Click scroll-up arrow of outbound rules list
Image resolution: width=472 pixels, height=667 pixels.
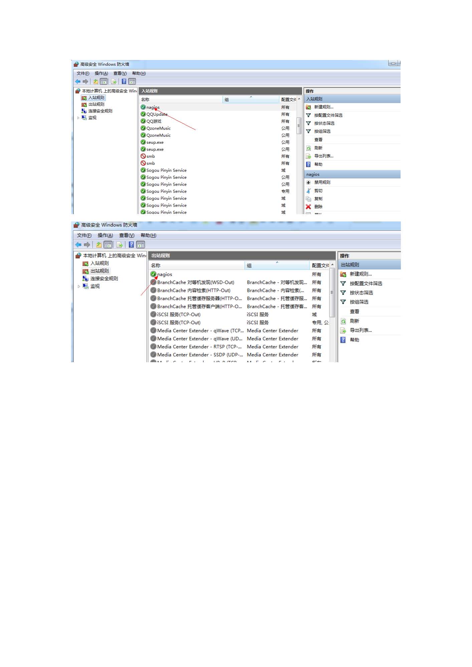[332, 265]
